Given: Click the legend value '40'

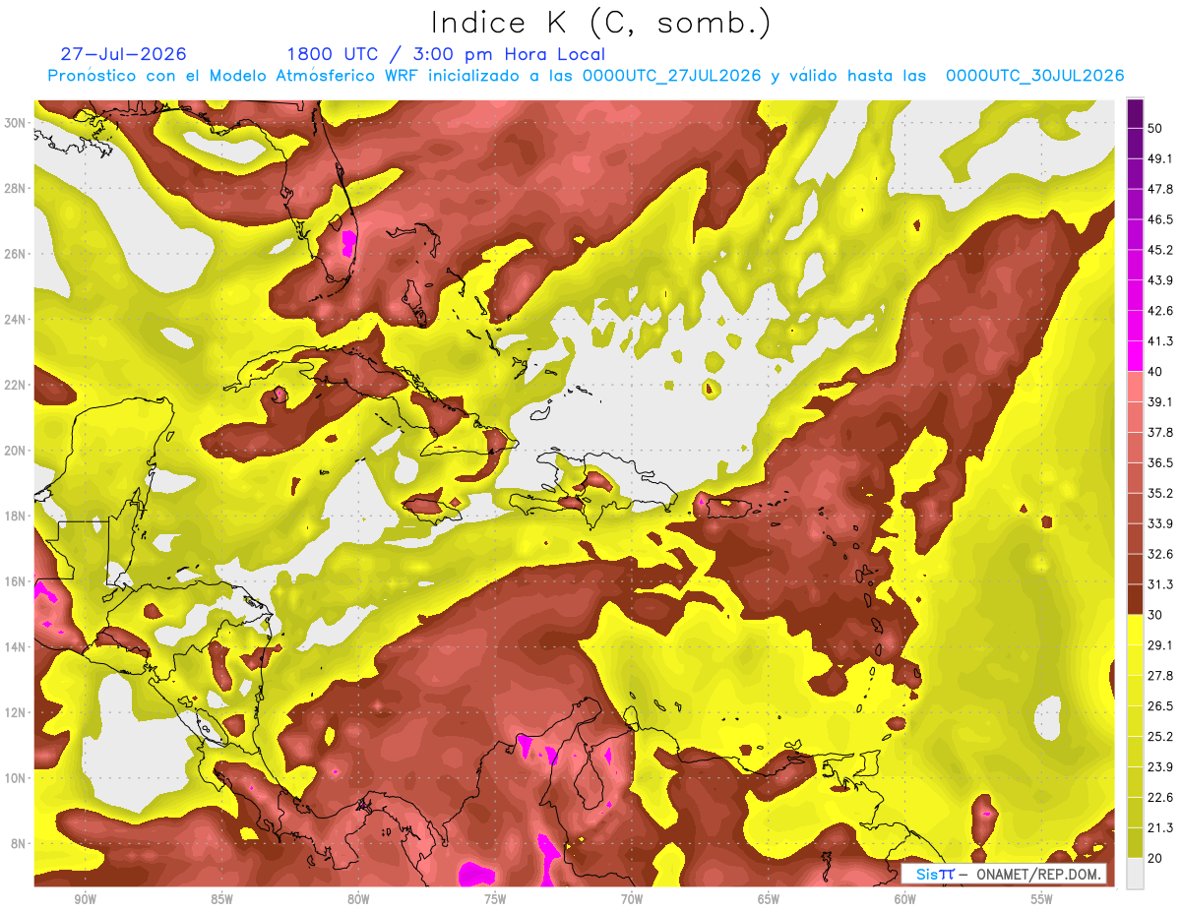Looking at the screenshot, I should [x=1155, y=372].
